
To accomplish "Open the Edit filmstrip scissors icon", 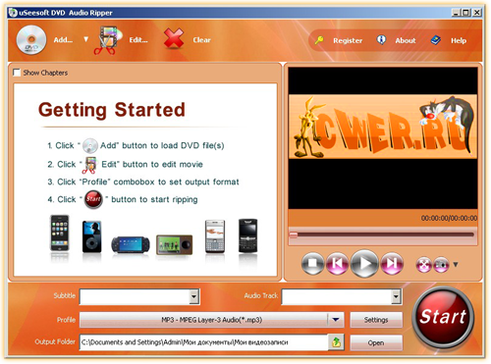I will (x=108, y=40).
